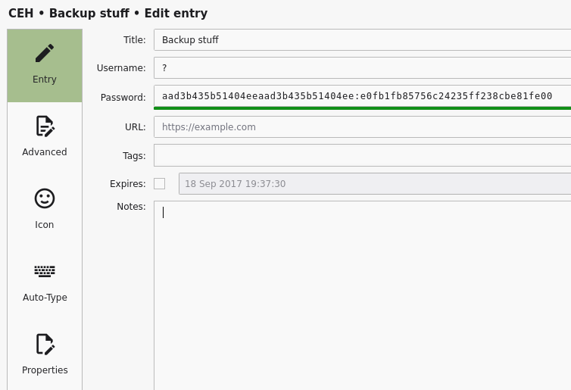Click the Edit entry heading text

click(x=176, y=13)
